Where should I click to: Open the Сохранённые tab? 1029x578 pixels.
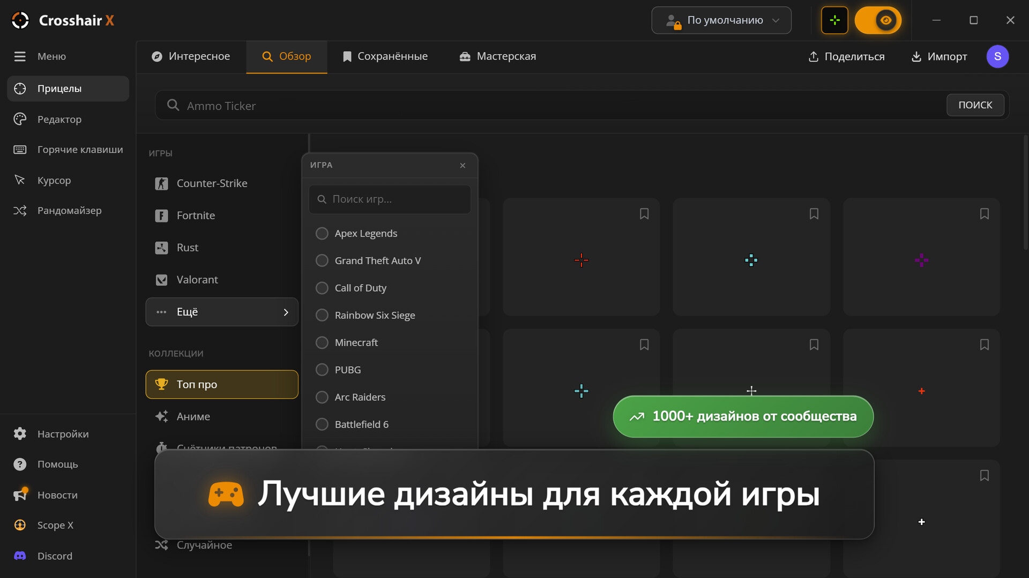click(385, 56)
